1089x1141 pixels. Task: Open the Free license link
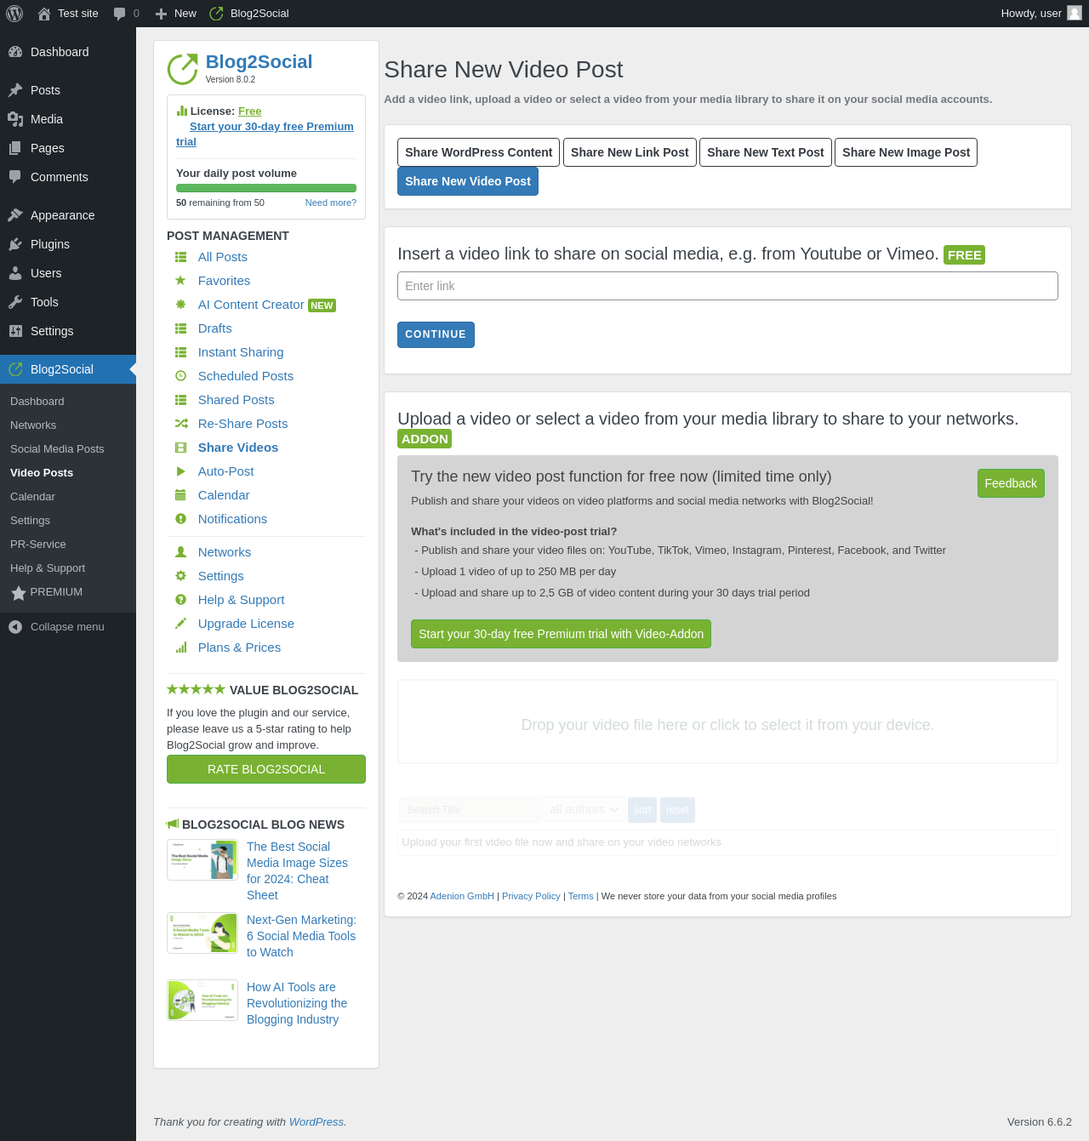[x=250, y=111]
